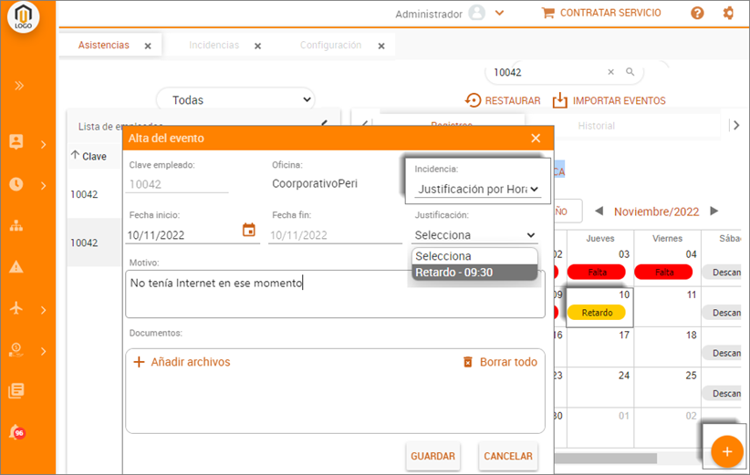Viewport: 750px width, 475px height.
Task: Click the airplane vacations sidebar icon
Action: coord(16,309)
